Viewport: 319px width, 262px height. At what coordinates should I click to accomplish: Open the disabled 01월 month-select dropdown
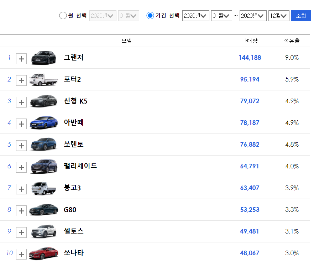pos(129,16)
